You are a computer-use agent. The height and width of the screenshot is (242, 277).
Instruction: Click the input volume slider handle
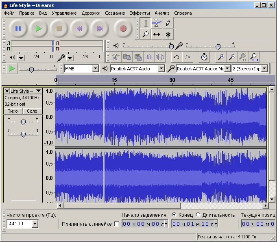pyautogui.click(x=218, y=47)
